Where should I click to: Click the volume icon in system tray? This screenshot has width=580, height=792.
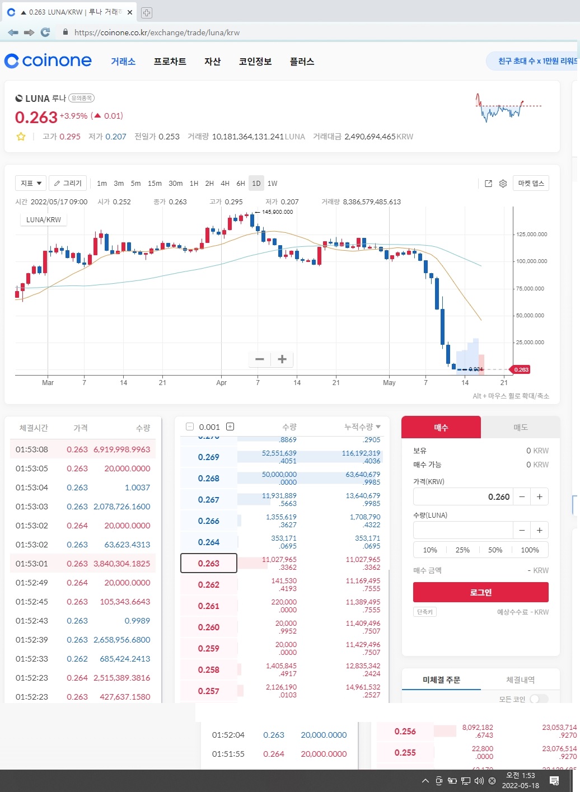point(479,781)
